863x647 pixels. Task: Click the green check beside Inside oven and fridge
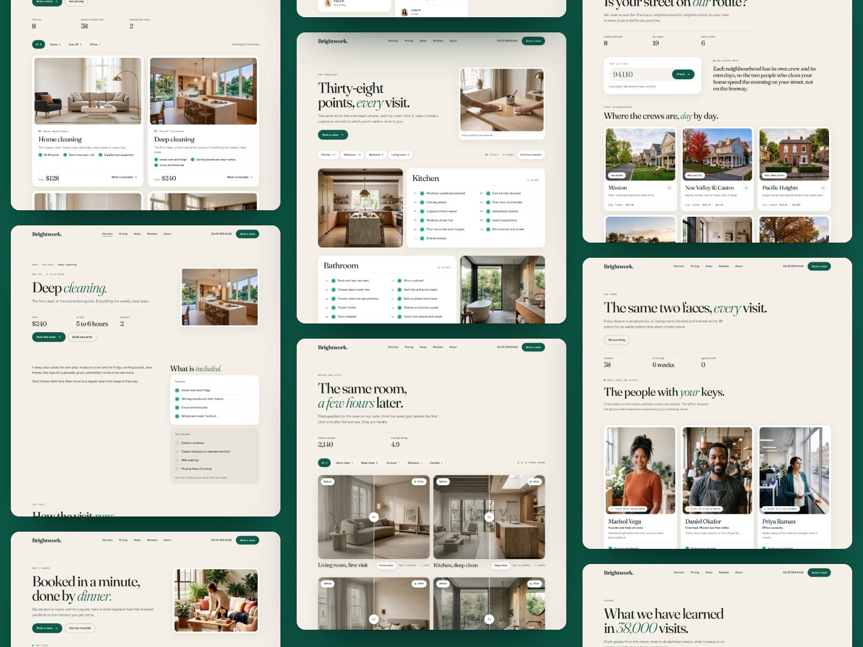click(177, 390)
